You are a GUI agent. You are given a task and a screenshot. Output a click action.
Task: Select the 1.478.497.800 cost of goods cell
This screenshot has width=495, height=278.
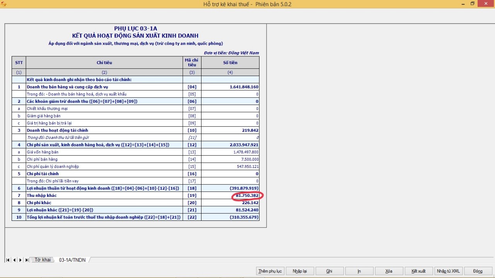(x=230, y=152)
